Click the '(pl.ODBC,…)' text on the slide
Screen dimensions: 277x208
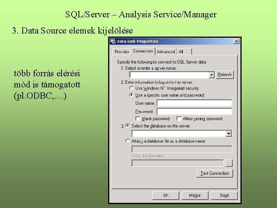tap(40, 96)
